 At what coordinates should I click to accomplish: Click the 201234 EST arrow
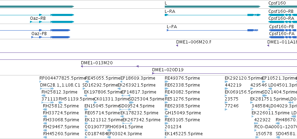166,130
